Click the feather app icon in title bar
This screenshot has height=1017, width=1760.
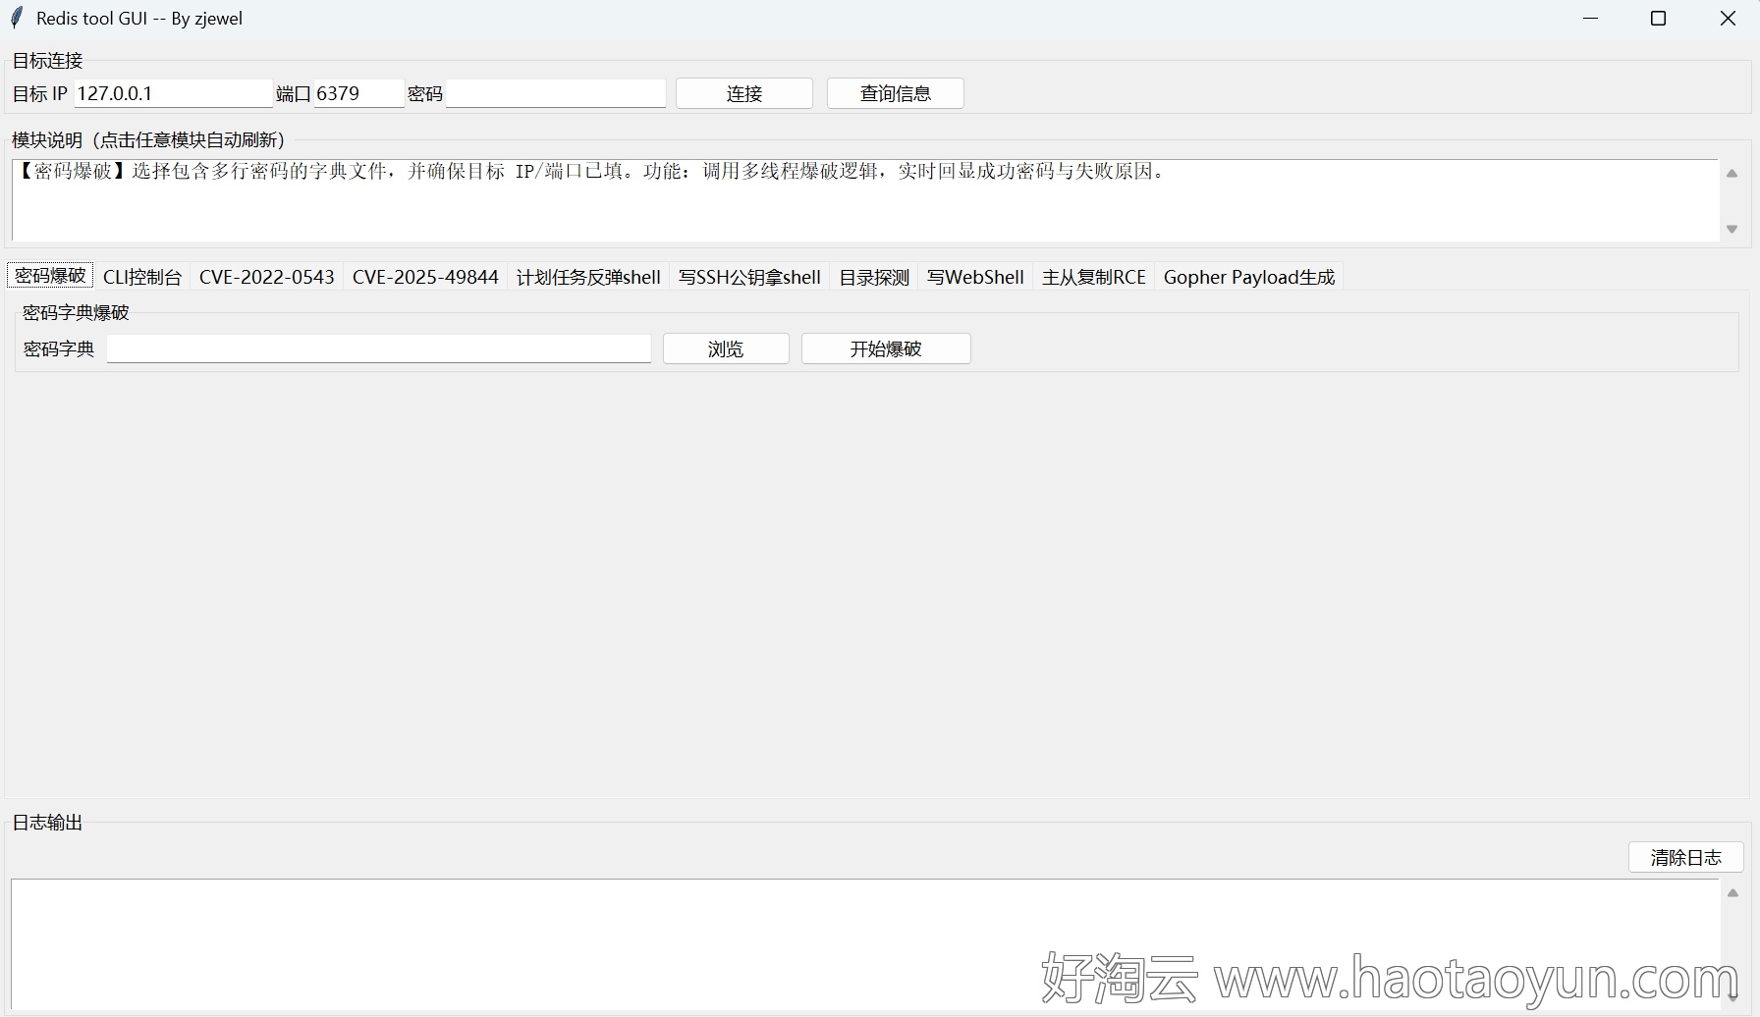pyautogui.click(x=17, y=18)
